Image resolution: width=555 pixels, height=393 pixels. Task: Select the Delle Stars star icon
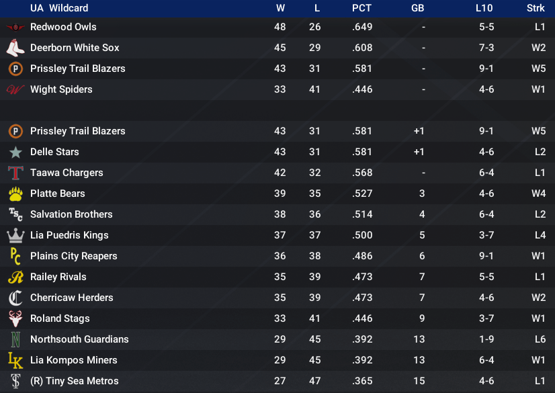coord(15,152)
